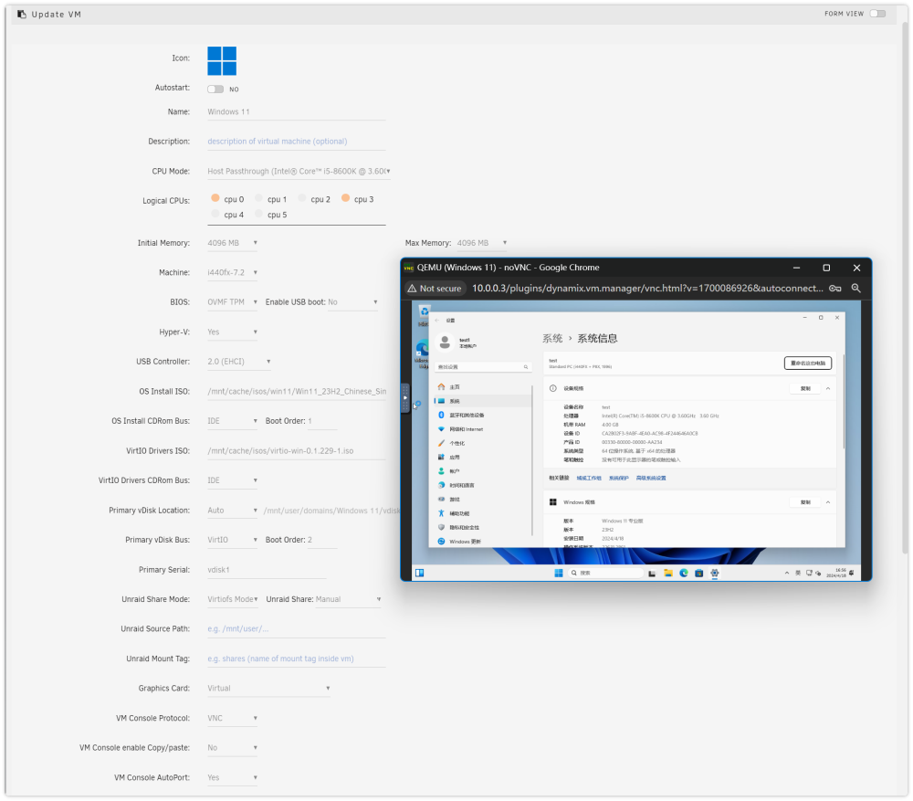
Task: Click the Unraid Source Path field
Action: coord(297,629)
